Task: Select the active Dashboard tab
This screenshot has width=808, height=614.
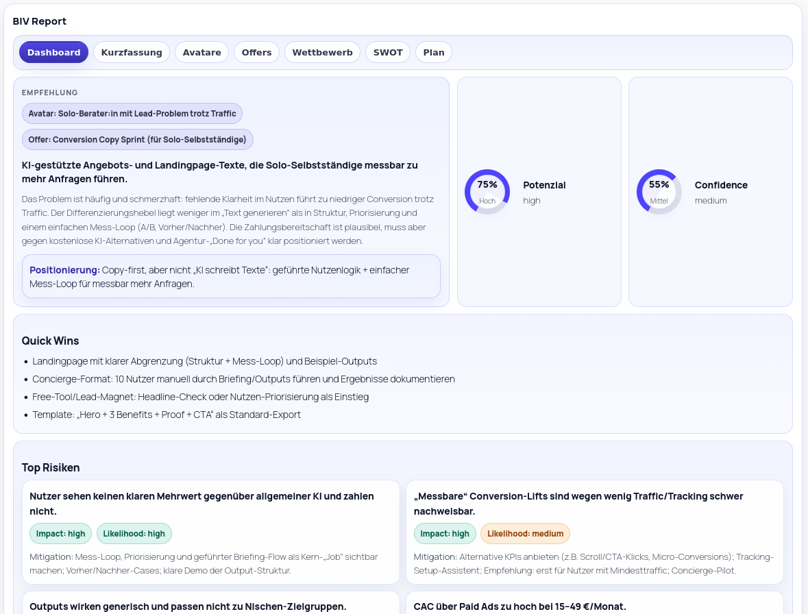Action: point(53,51)
